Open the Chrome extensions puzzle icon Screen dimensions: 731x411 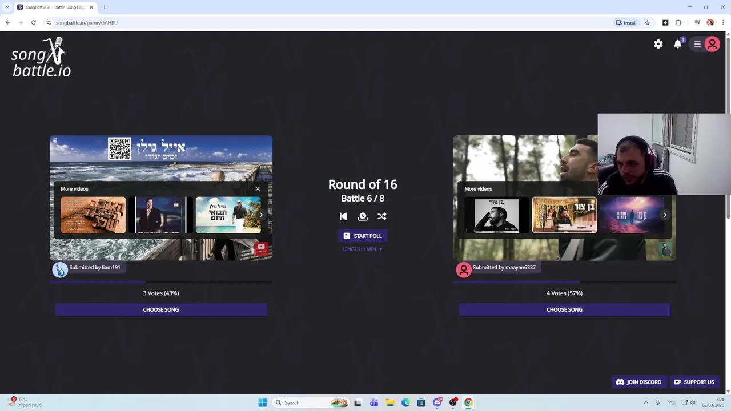(678, 22)
